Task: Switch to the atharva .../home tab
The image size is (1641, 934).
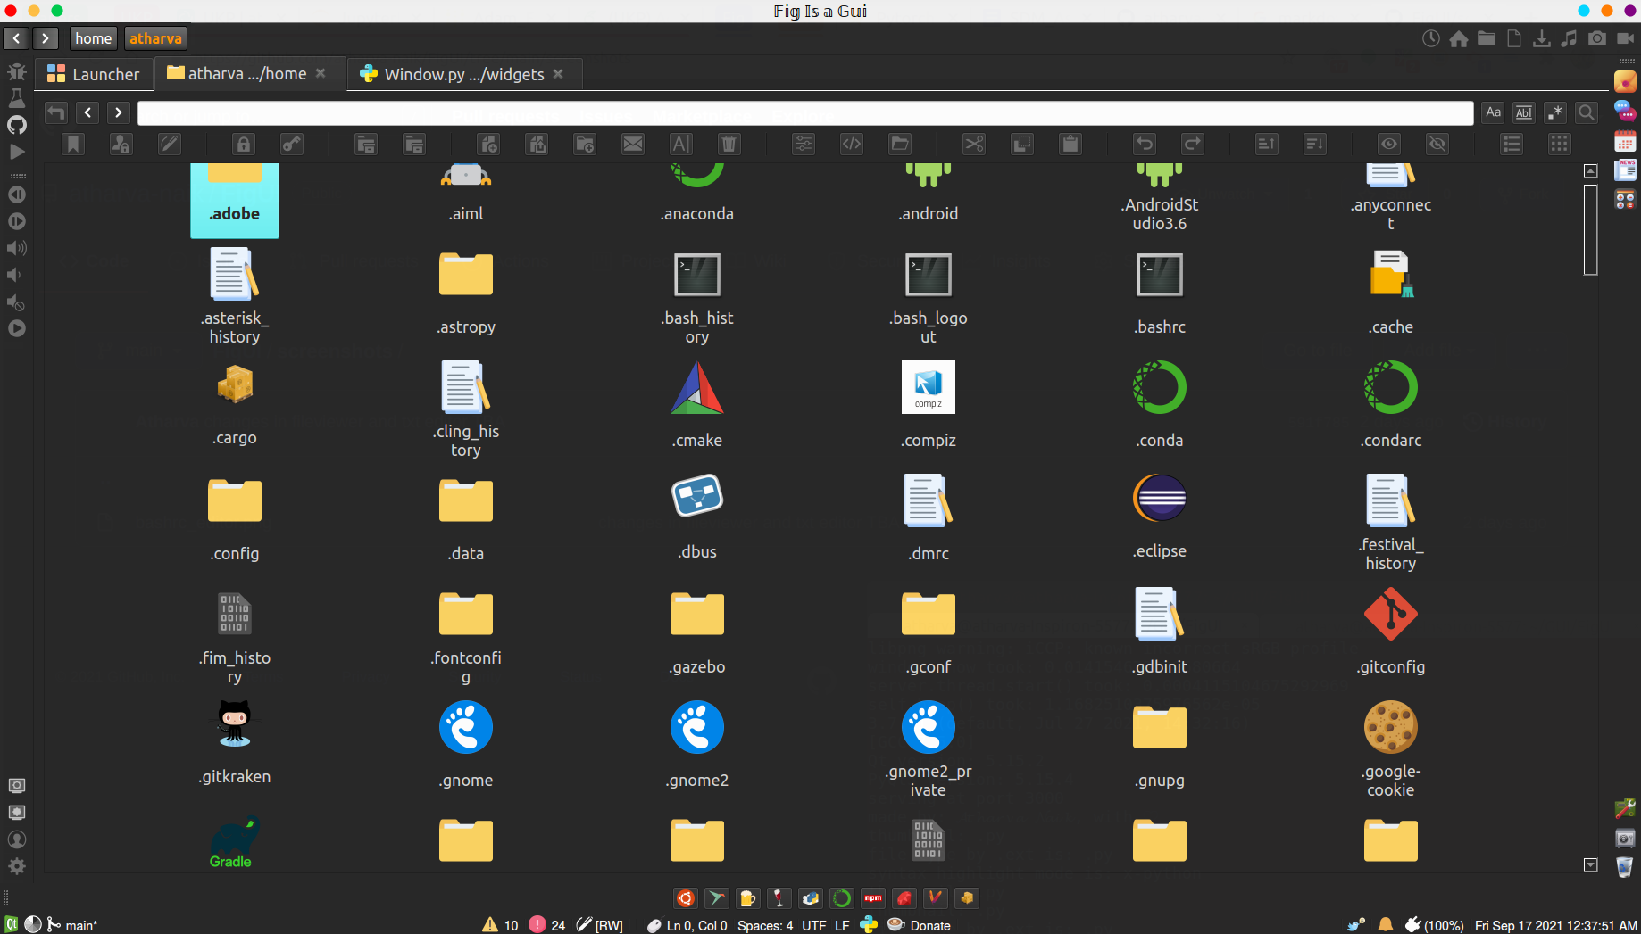Action: click(248, 74)
